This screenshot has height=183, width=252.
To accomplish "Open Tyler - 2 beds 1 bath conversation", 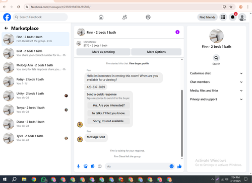I will (35, 138).
